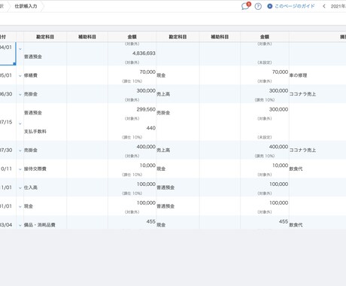Select 飲食代 description in 備品・消耗品費 row

[296, 225]
